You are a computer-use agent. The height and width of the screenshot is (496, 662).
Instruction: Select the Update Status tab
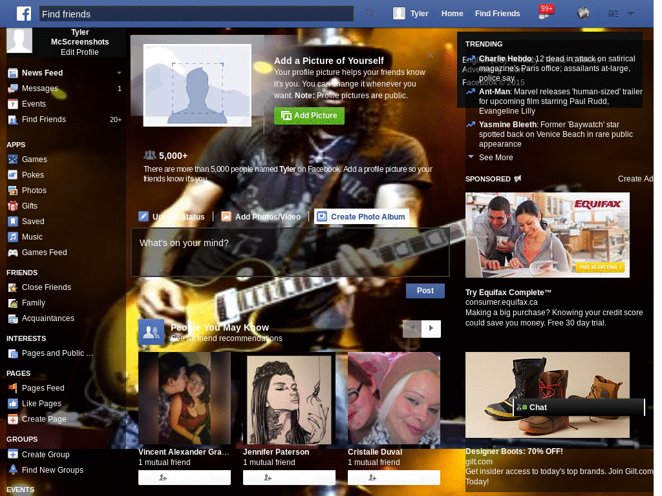point(171,217)
